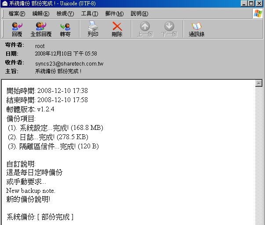265x225 pixels.
Task: Open the 檔案 (File) menu
Action: coord(17,14)
